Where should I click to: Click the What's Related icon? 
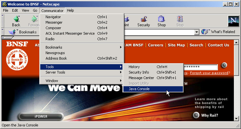point(206,32)
